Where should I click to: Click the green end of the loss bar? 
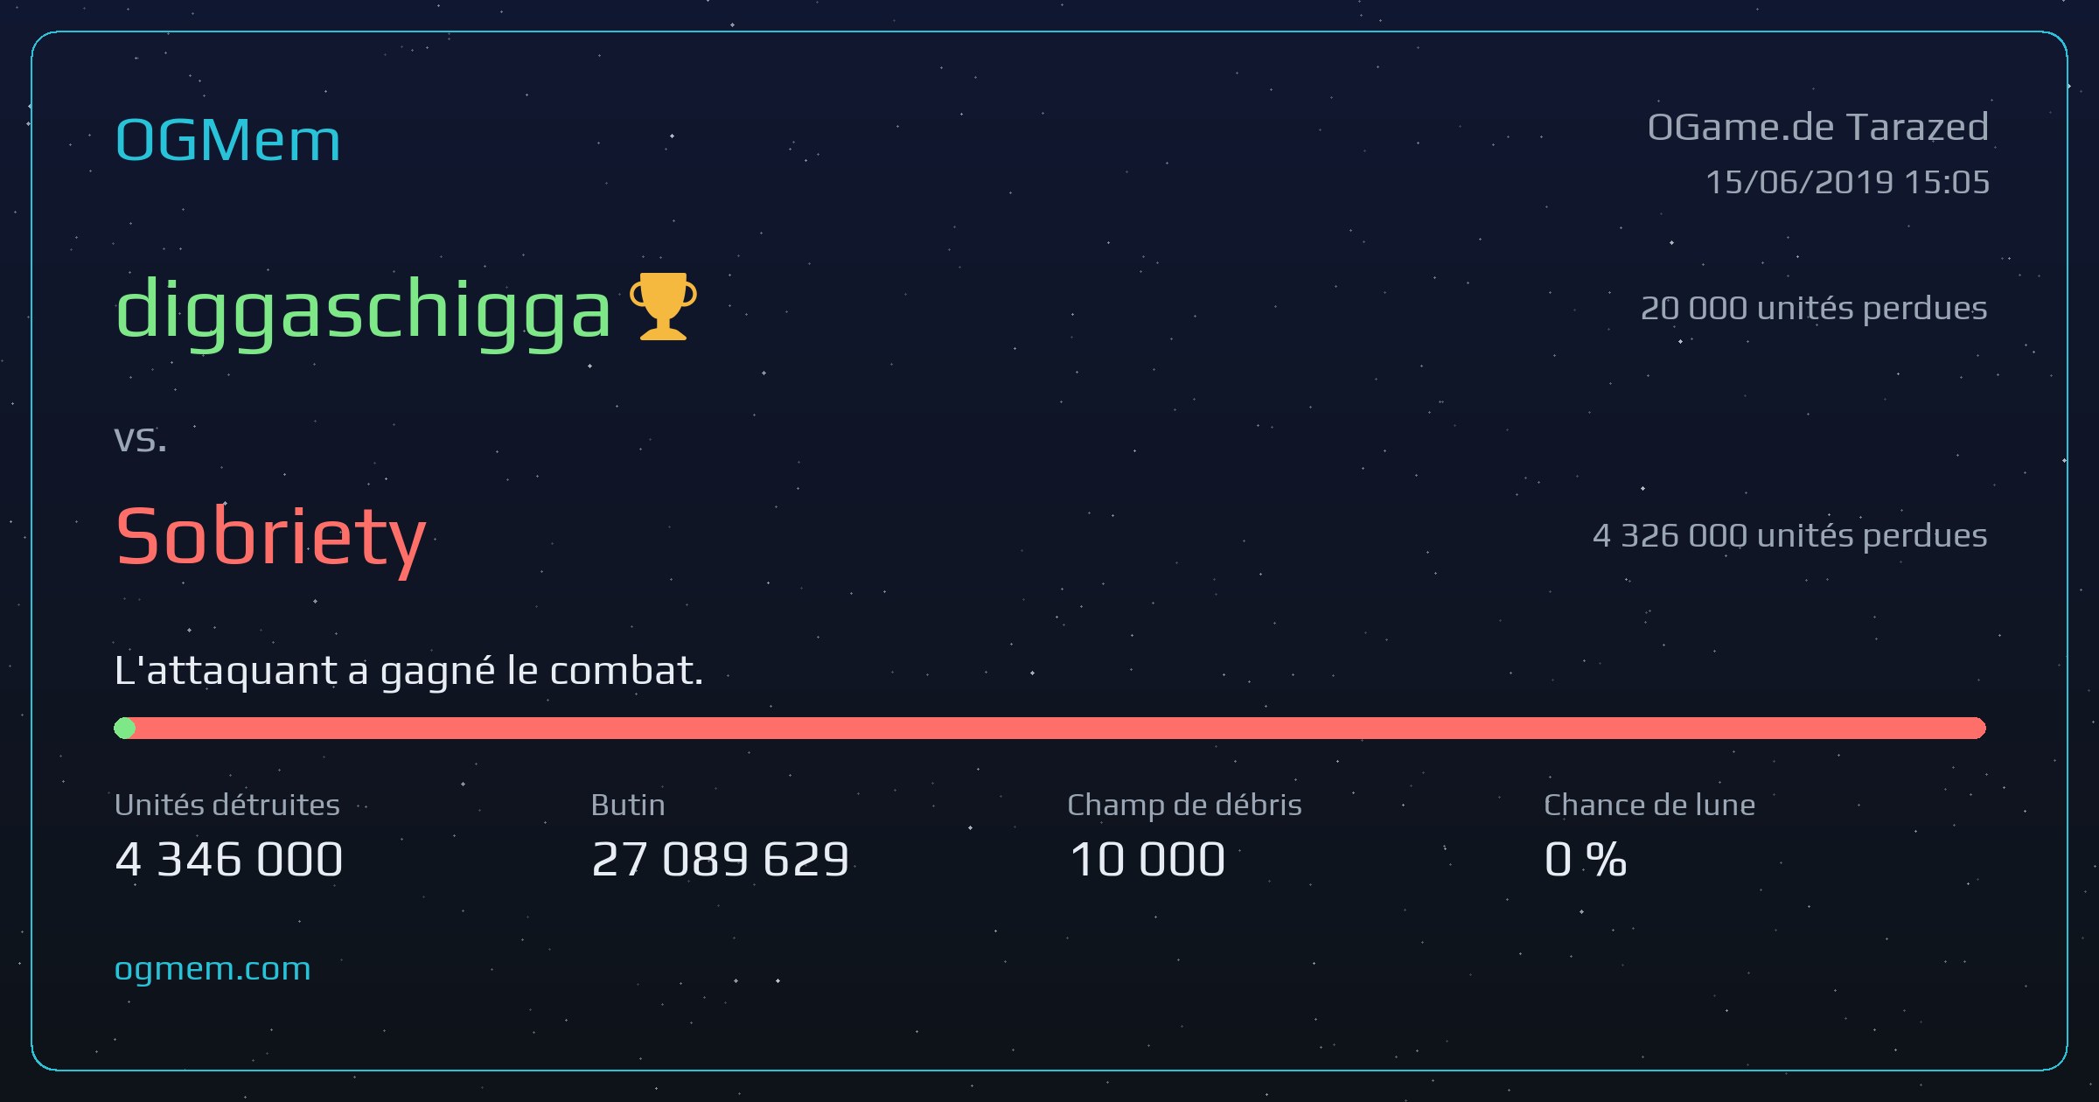[125, 728]
